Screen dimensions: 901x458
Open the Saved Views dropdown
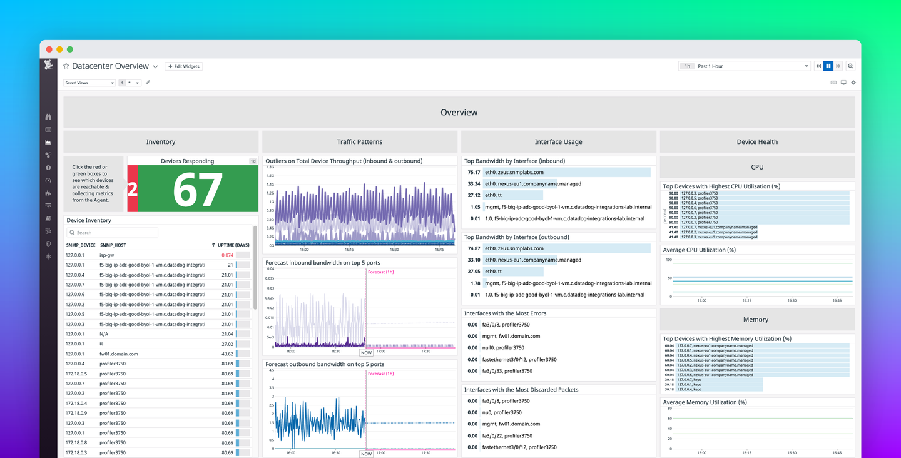point(89,83)
